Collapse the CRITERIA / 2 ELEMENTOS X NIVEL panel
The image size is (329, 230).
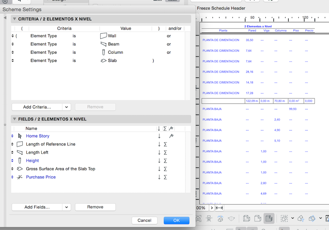(x=14, y=19)
